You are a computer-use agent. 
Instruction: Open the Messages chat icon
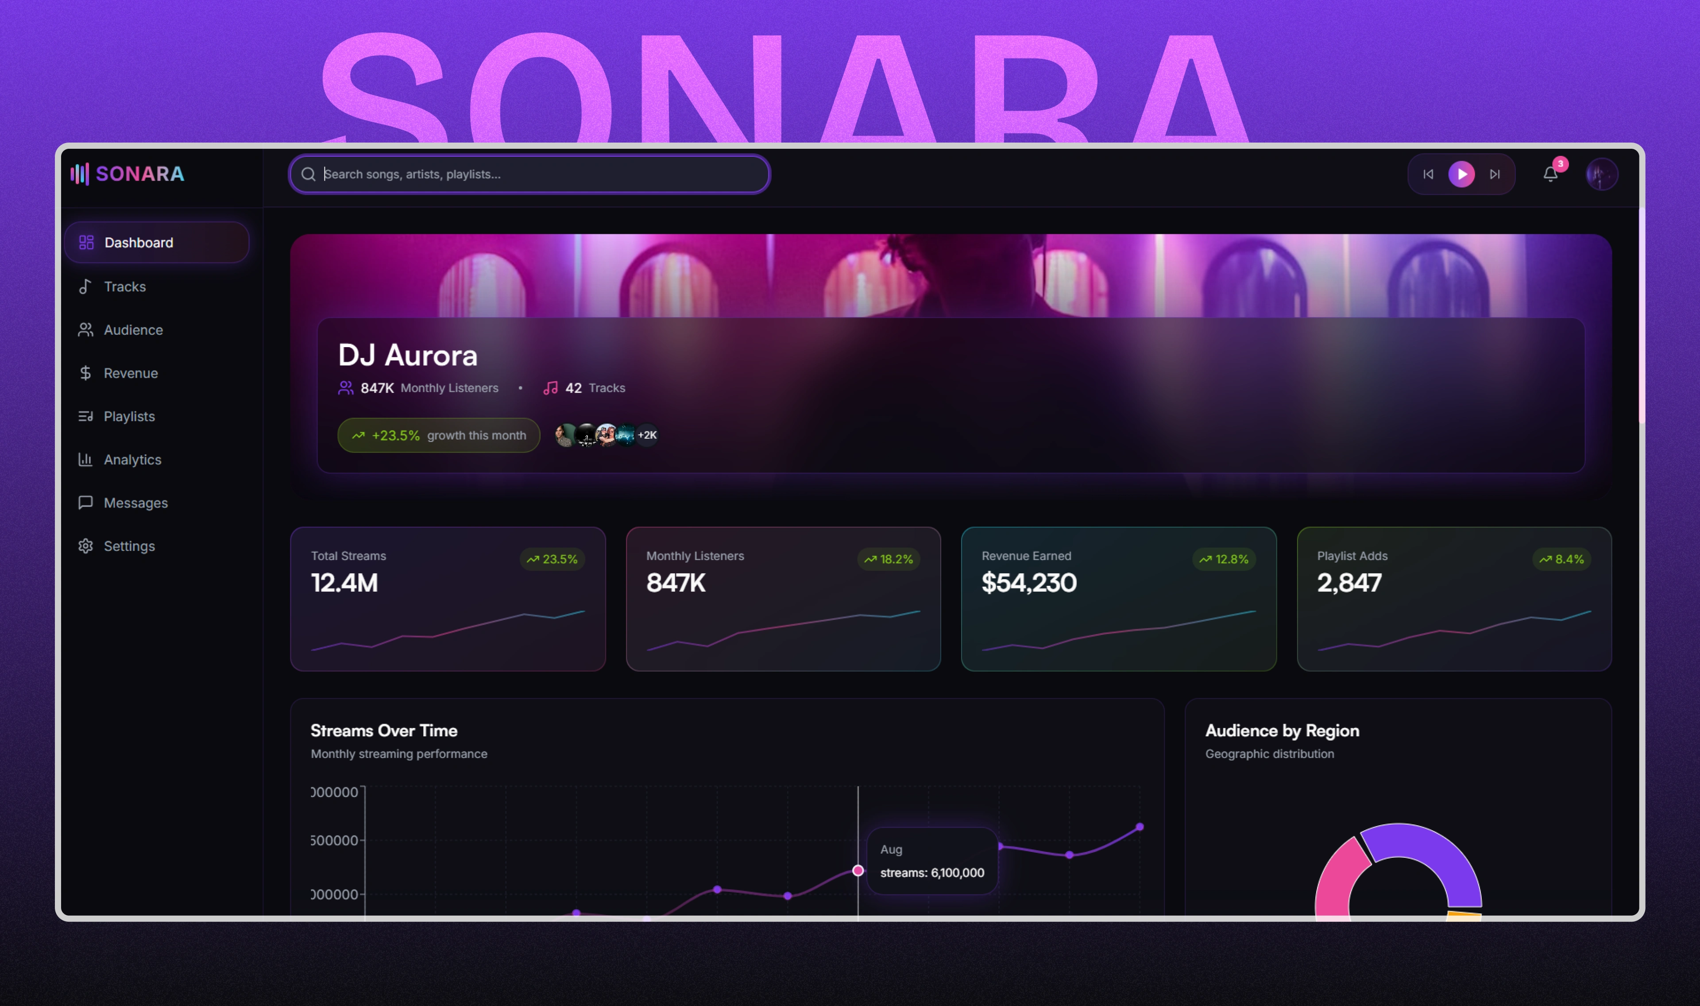pos(85,502)
